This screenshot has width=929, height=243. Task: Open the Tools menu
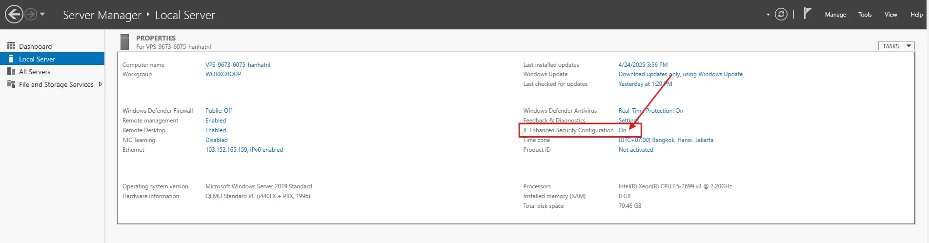pos(865,15)
